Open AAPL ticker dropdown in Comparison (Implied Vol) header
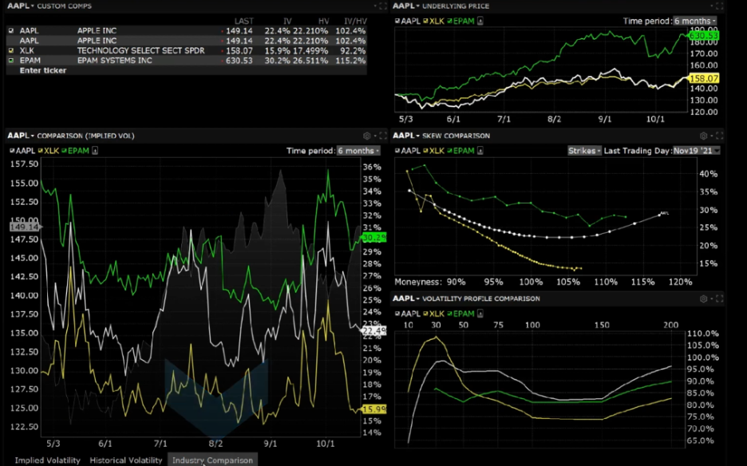This screenshot has width=747, height=466. click(x=21, y=136)
